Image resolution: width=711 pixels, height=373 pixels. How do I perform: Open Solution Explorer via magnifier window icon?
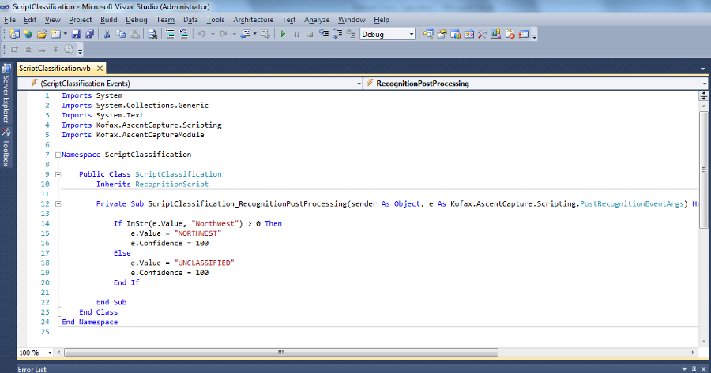(x=428, y=35)
